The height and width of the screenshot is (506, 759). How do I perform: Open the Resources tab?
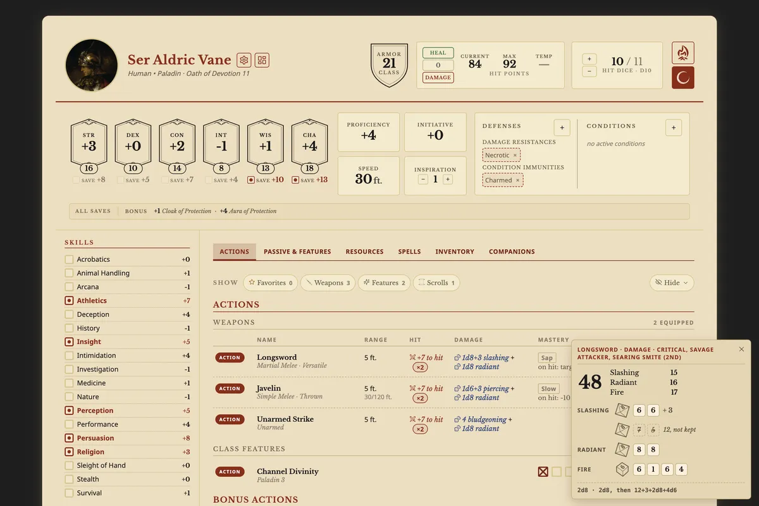tap(364, 252)
